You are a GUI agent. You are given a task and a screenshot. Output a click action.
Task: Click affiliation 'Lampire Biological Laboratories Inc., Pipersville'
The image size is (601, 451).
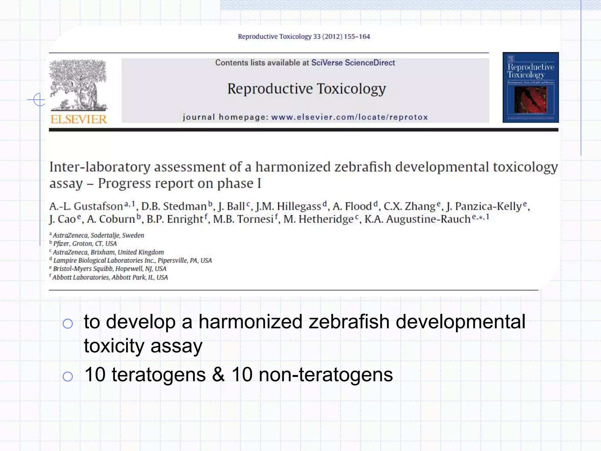[120, 260]
